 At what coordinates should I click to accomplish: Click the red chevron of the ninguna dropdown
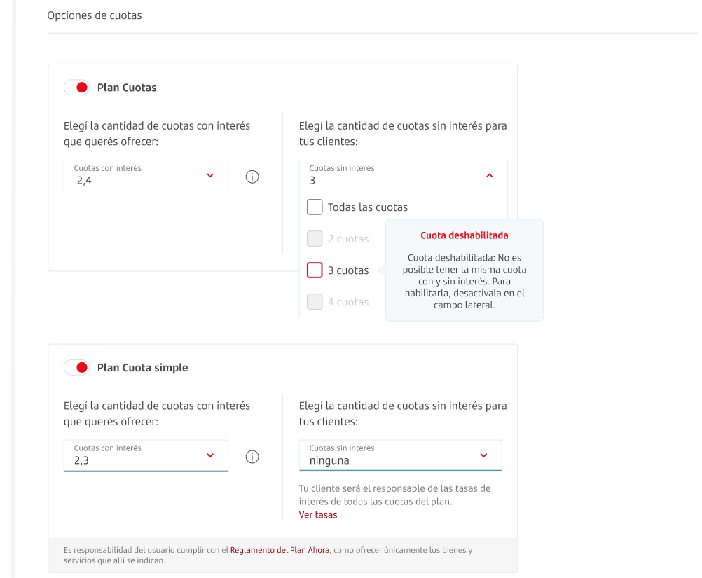483,455
